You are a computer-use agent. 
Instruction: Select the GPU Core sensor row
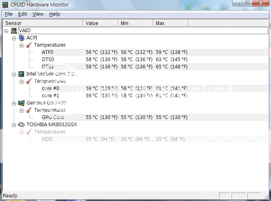(155, 117)
